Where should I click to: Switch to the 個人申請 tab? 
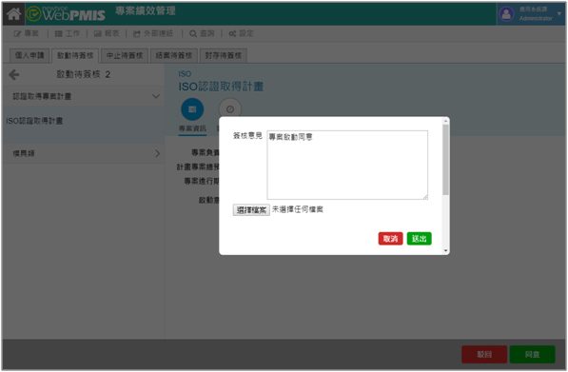coord(29,55)
